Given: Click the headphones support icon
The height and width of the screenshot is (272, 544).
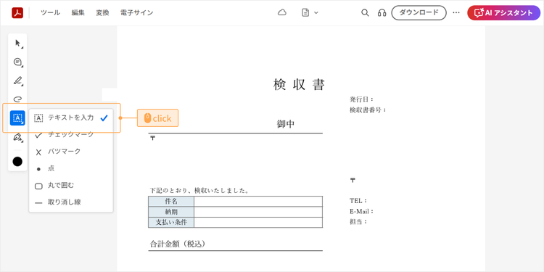Looking at the screenshot, I should (382, 13).
